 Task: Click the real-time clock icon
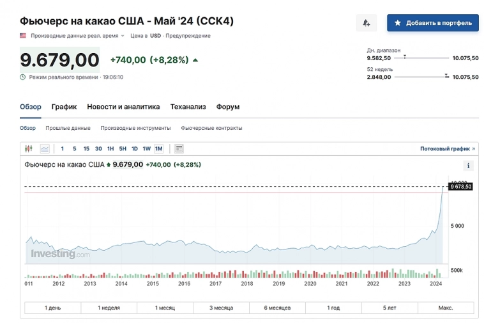23,77
